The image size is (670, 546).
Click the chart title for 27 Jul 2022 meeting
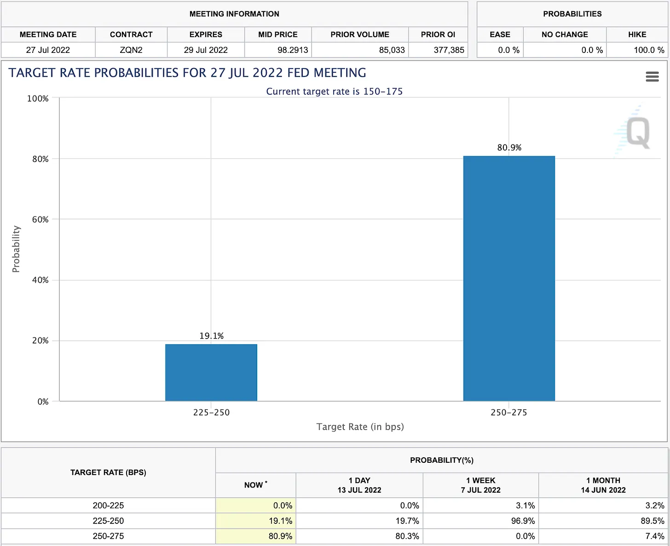click(x=187, y=73)
